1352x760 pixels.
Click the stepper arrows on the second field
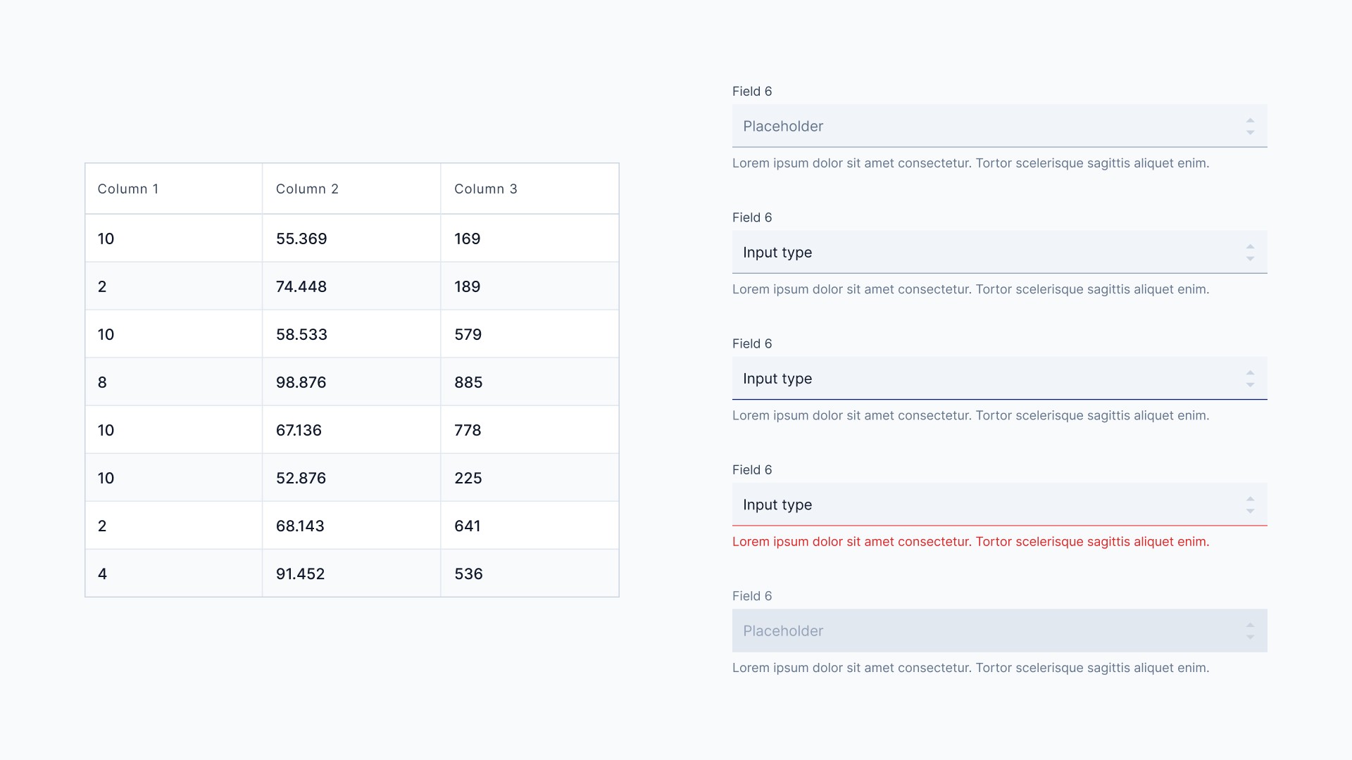(1250, 253)
